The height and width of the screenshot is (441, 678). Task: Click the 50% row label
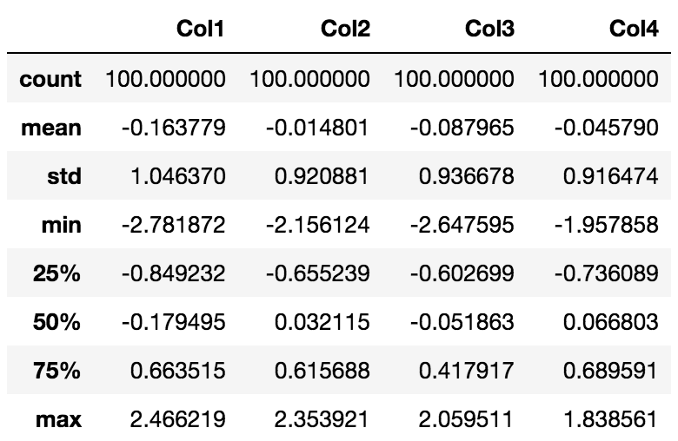56,322
